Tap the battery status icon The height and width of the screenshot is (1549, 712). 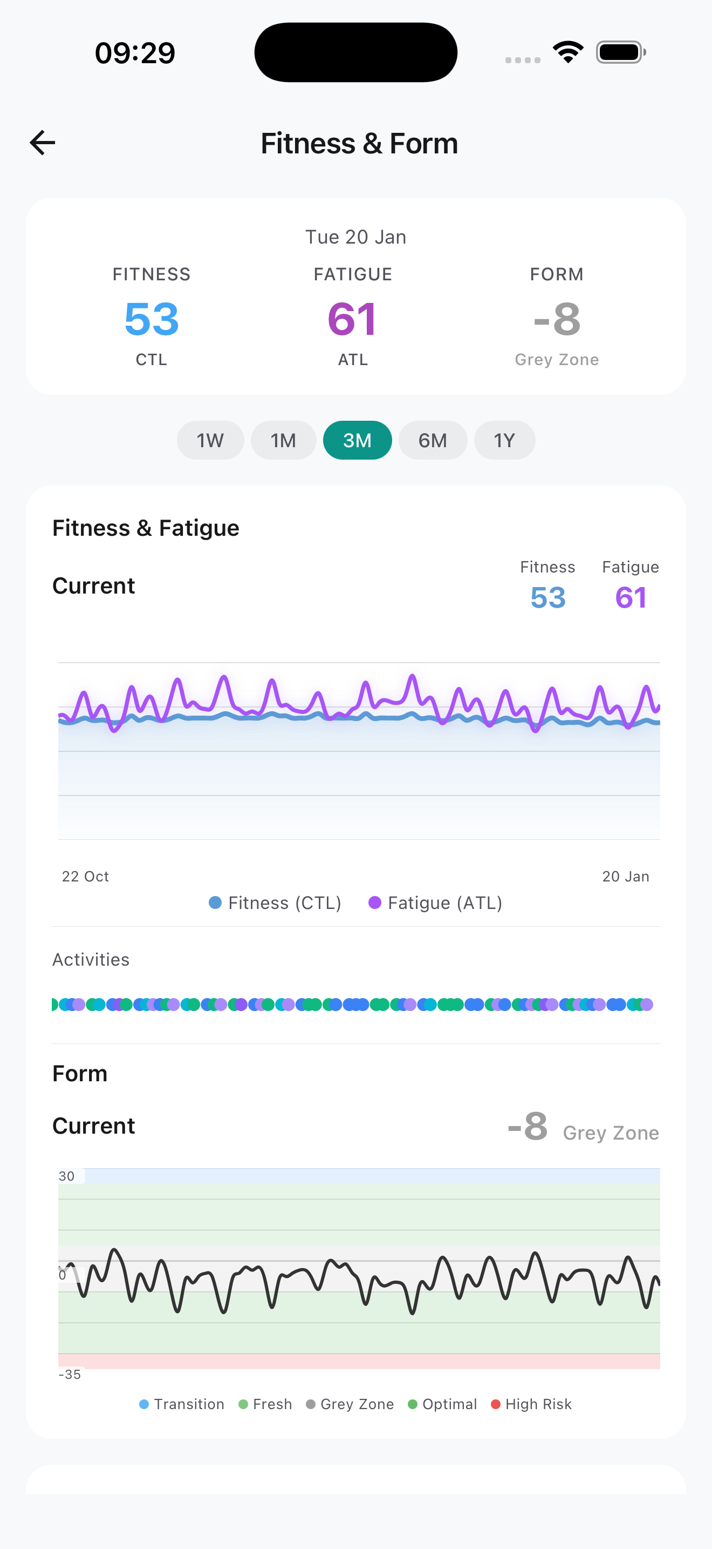(620, 52)
